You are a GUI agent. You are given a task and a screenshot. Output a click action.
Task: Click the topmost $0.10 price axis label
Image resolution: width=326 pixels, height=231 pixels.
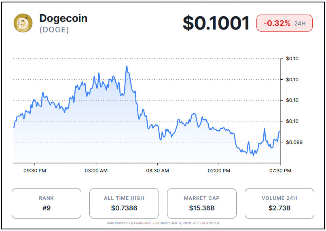point(292,59)
